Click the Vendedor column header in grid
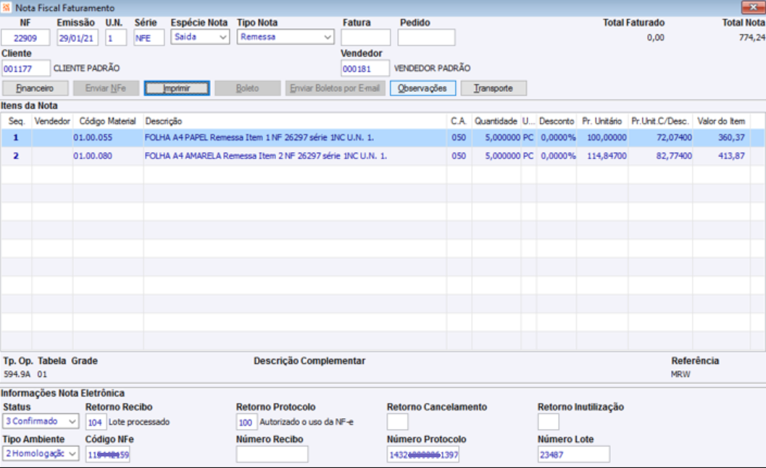 (52, 122)
